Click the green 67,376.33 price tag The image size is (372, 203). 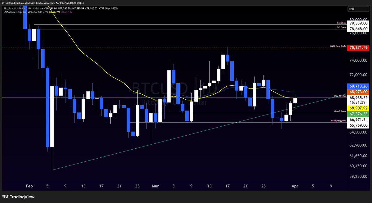pos(358,114)
